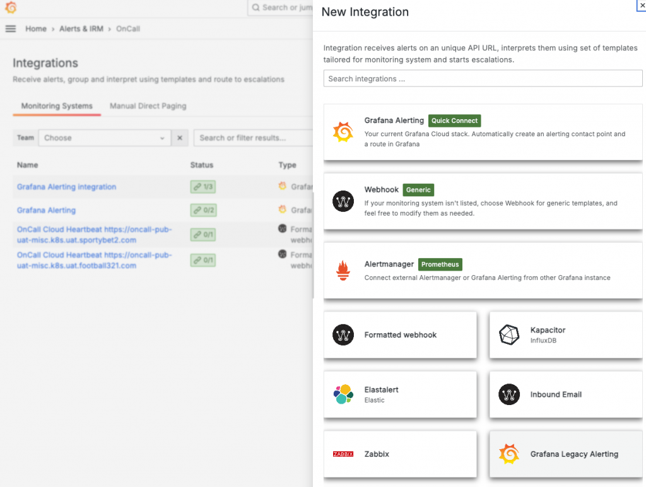Click the red Zabbix logo icon
This screenshot has width=646, height=487.
click(x=343, y=454)
